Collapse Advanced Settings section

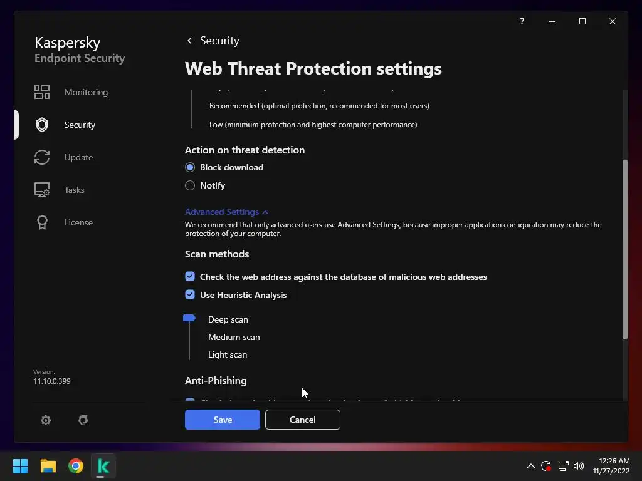226,212
